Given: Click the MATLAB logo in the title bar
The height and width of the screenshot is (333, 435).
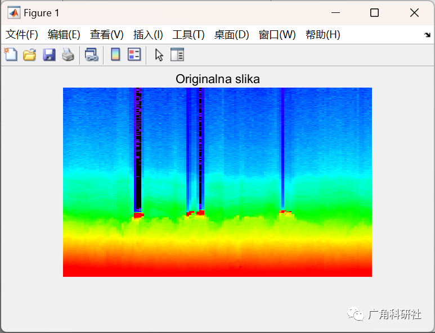Looking at the screenshot, I should [x=14, y=13].
